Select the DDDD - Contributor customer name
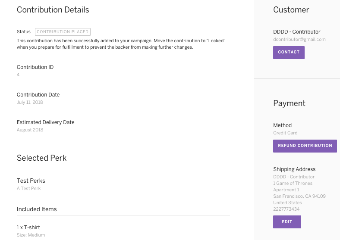 tap(296, 32)
